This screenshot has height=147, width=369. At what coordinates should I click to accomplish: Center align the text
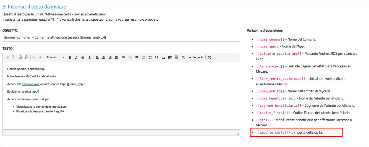click(x=104, y=57)
